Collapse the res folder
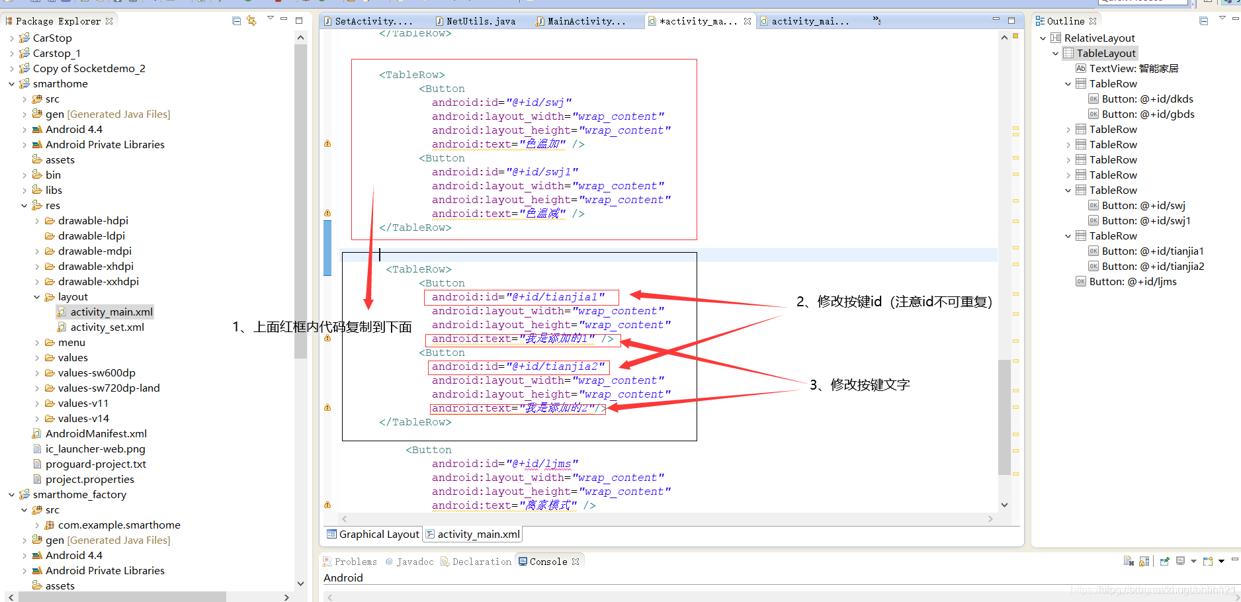 click(24, 206)
